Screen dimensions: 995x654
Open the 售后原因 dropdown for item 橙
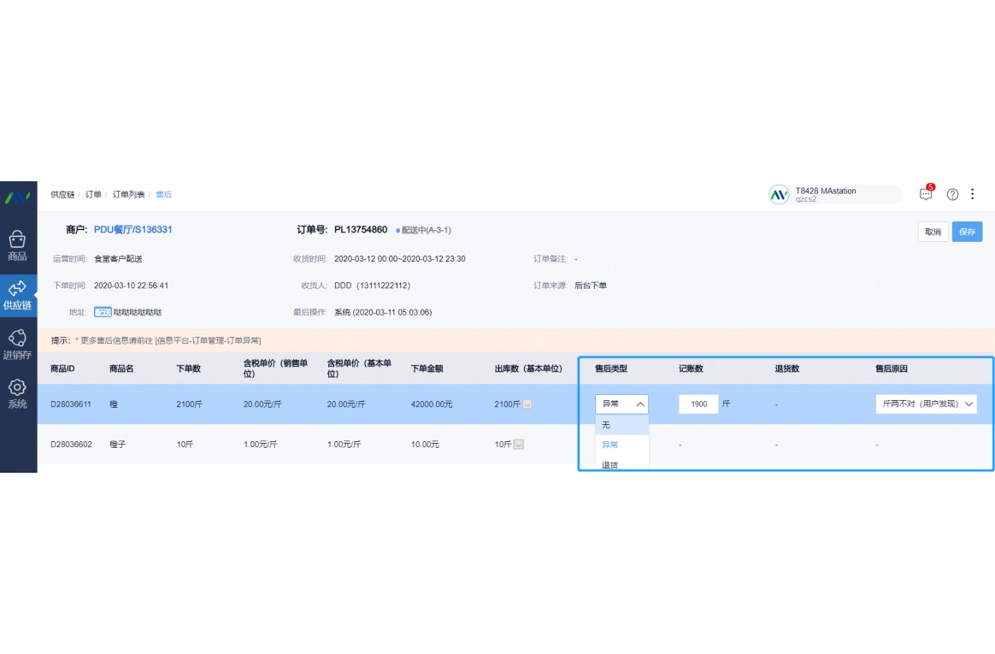coord(926,404)
